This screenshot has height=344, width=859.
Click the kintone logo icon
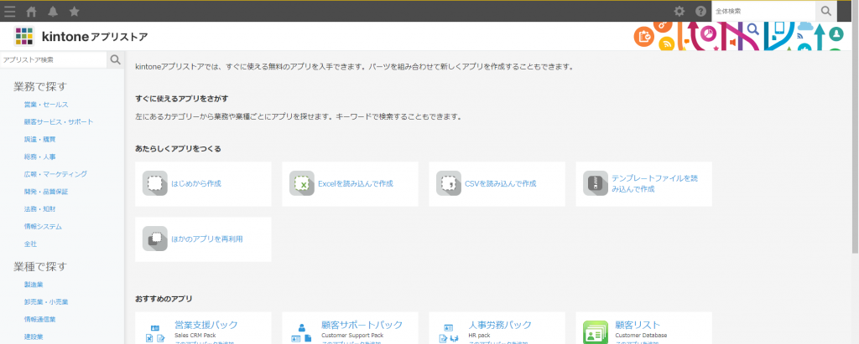tap(24, 37)
